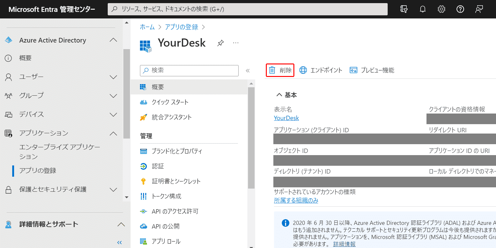Viewport: 496px width, 248px height.
Task: Click the delete trash can button
Action: (x=280, y=70)
